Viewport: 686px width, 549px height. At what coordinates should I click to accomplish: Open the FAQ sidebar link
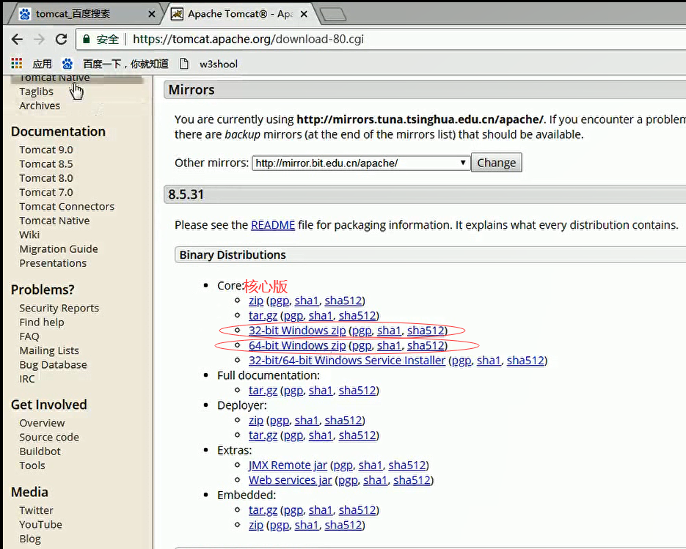[x=29, y=336]
